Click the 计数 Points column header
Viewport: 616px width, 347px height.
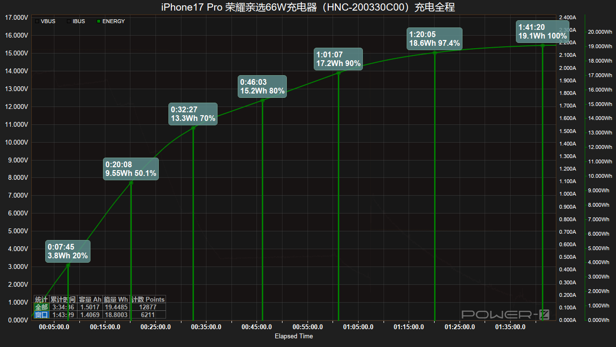coord(148,299)
